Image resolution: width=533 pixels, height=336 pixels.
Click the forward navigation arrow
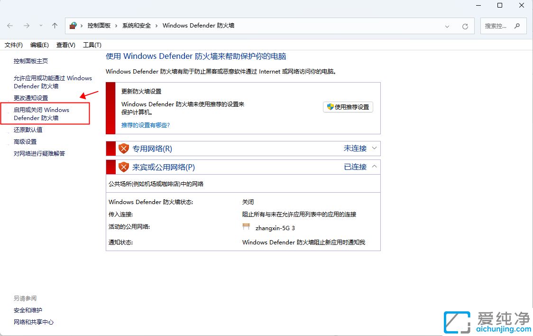(x=27, y=26)
